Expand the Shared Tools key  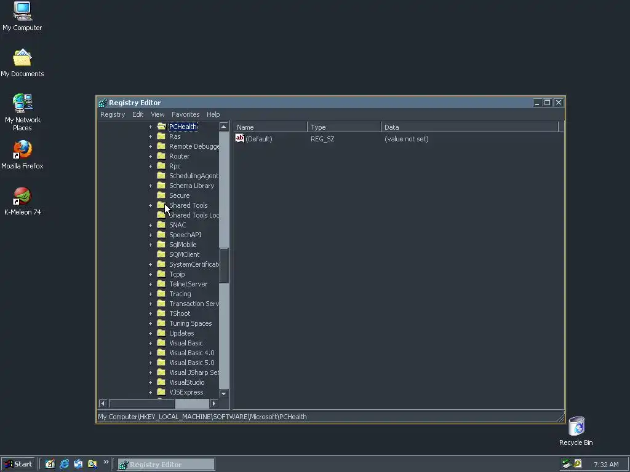tap(150, 205)
